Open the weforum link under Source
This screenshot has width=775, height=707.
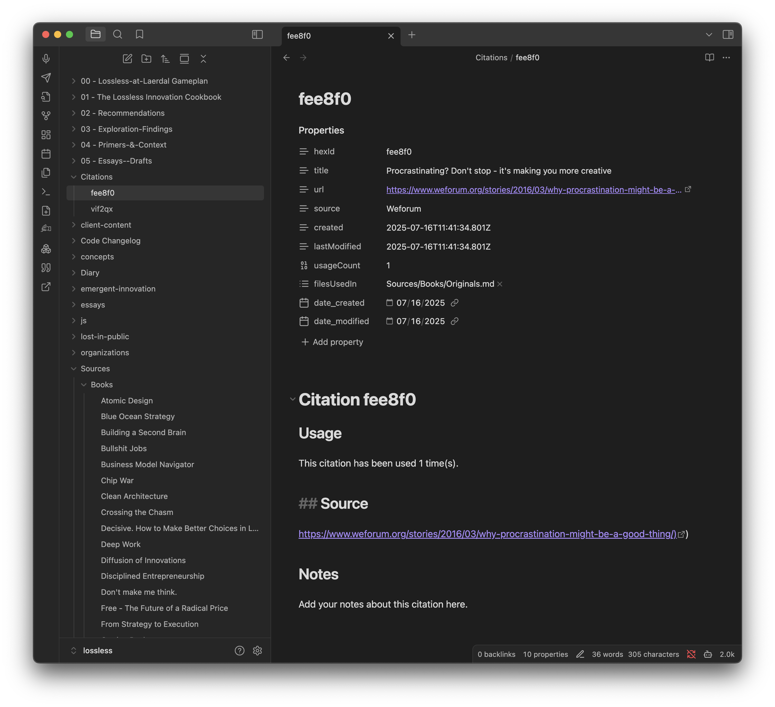point(487,534)
